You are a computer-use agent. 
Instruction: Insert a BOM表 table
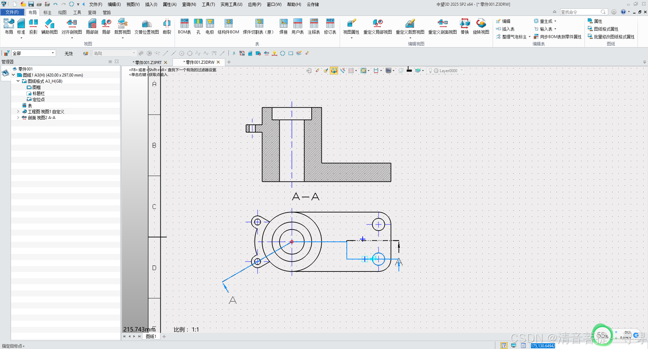pyautogui.click(x=184, y=26)
